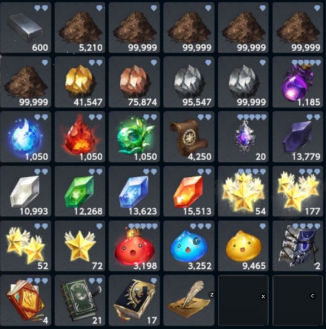
Task: Select the crowned red slime item
Action: point(134,246)
